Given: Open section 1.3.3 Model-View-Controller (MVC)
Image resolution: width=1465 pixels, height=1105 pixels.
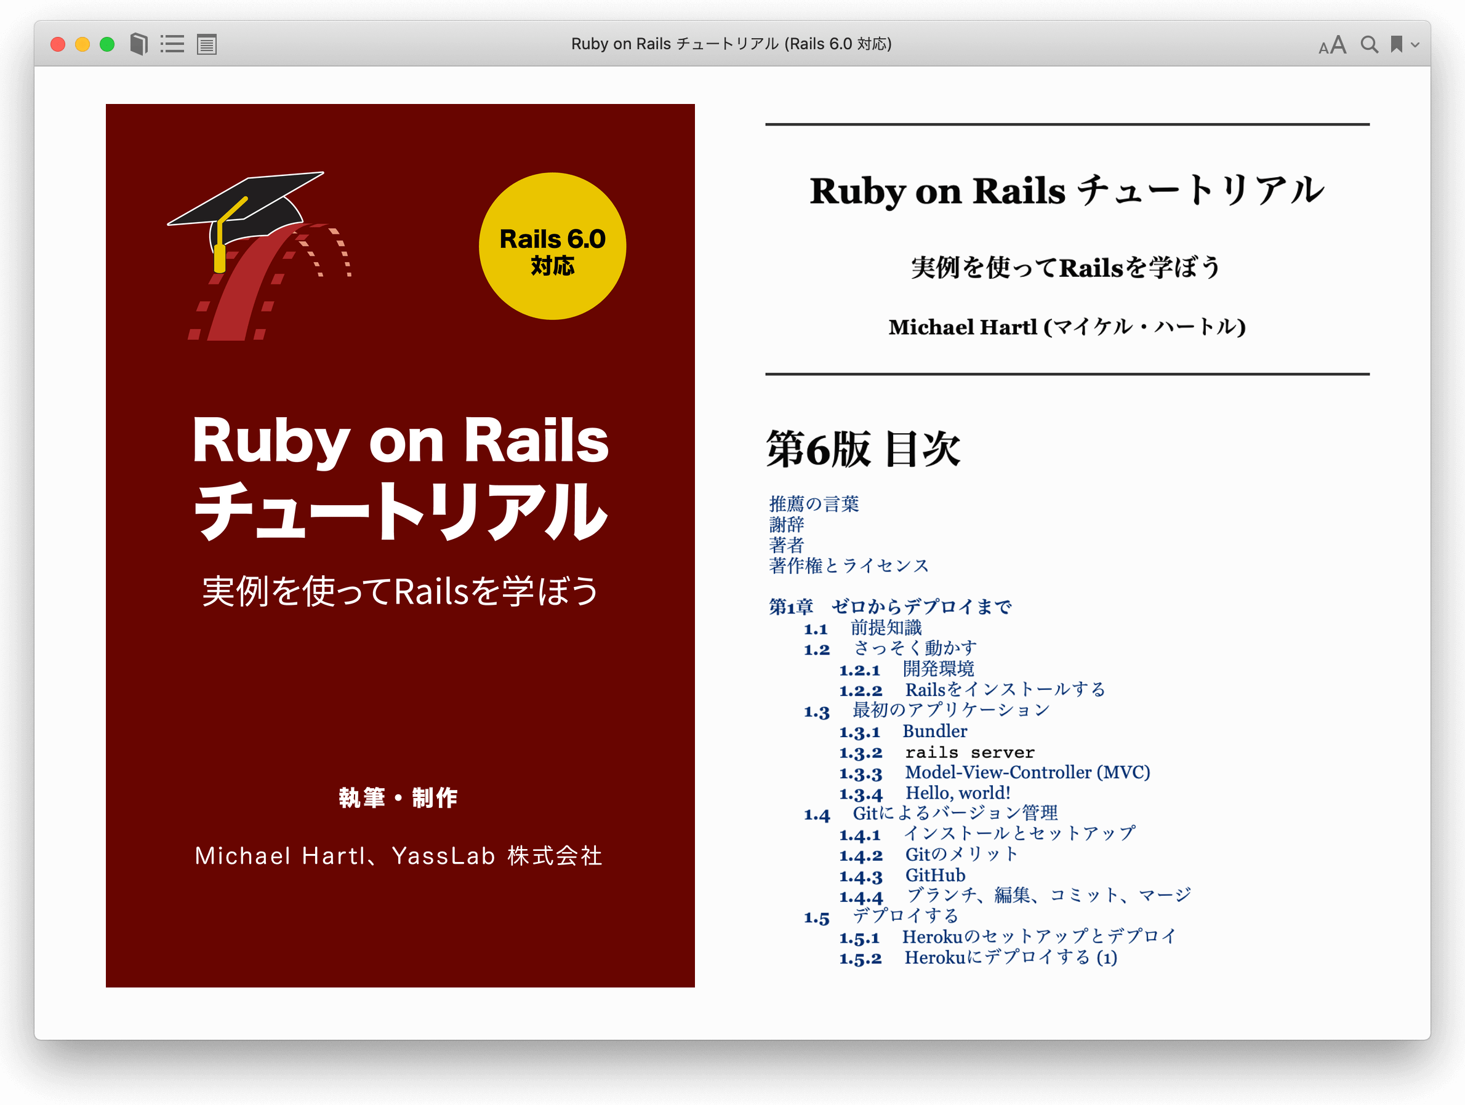Looking at the screenshot, I should (994, 772).
